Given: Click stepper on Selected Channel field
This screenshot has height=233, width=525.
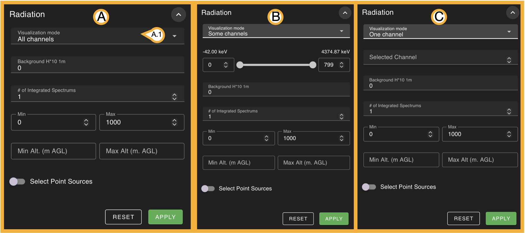Looking at the screenshot, I should (x=509, y=60).
